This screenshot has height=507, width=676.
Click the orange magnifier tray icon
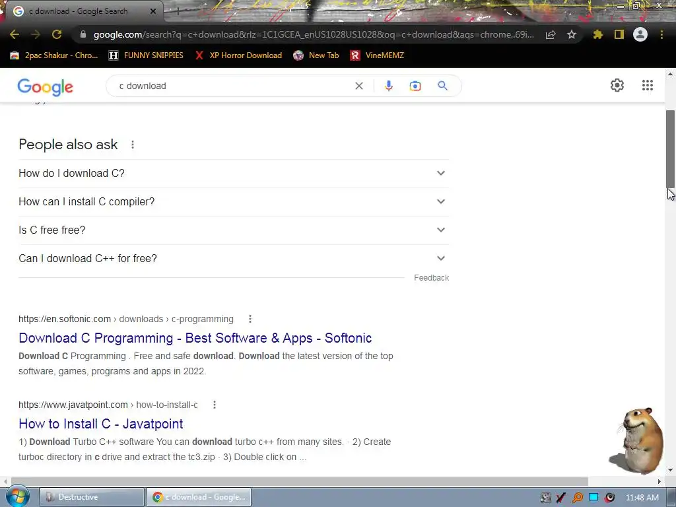coord(577,498)
